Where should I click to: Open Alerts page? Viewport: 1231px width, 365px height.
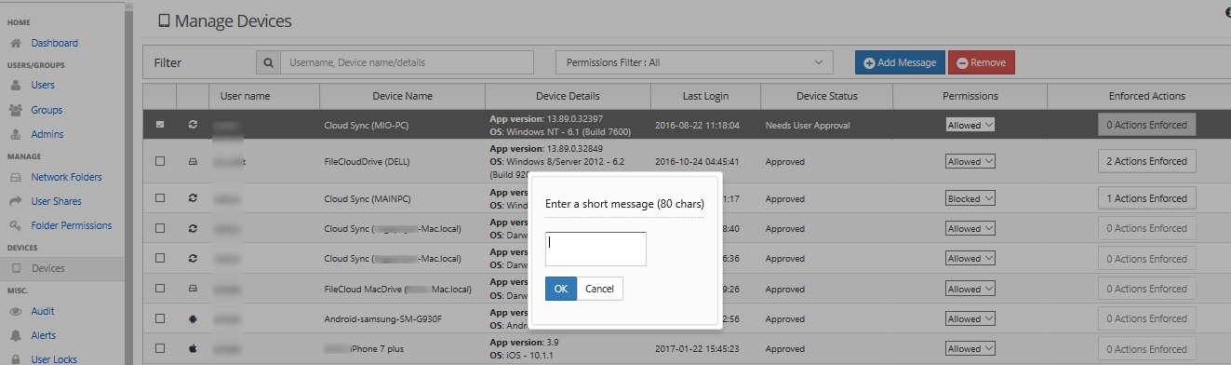[x=44, y=335]
